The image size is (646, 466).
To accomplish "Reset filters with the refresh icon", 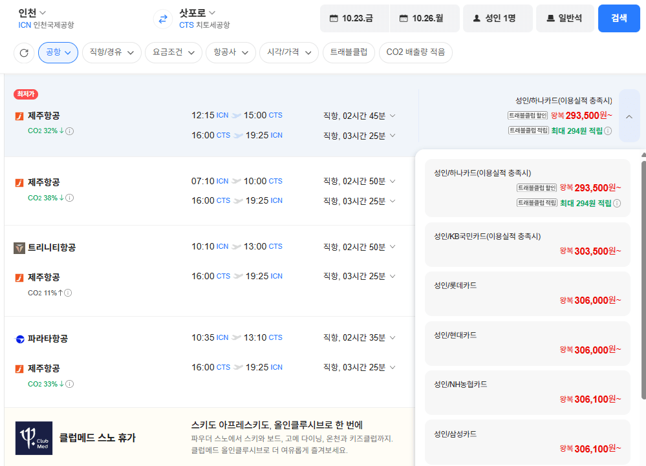I will (x=24, y=53).
